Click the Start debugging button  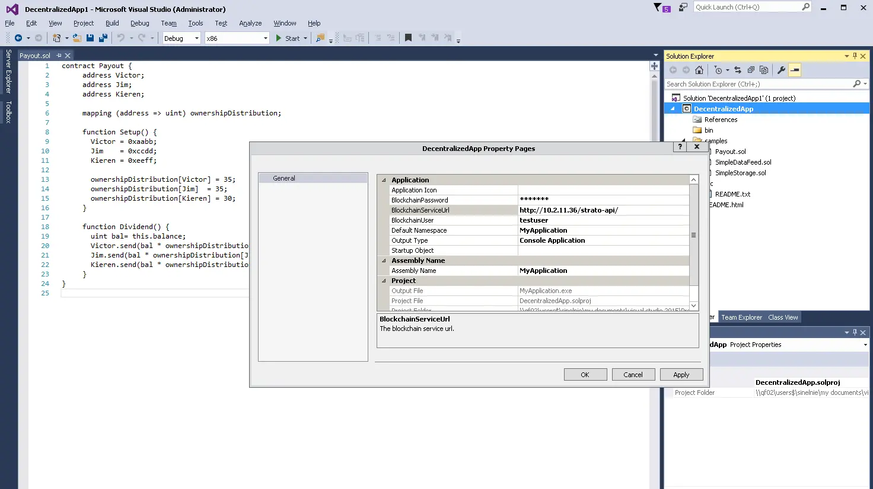[x=288, y=38]
